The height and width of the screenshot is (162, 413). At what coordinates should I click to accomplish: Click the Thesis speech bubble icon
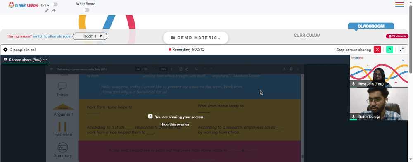click(x=62, y=86)
